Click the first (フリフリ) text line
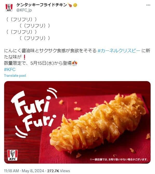The height and width of the screenshot is (174, 155). (x=22, y=20)
